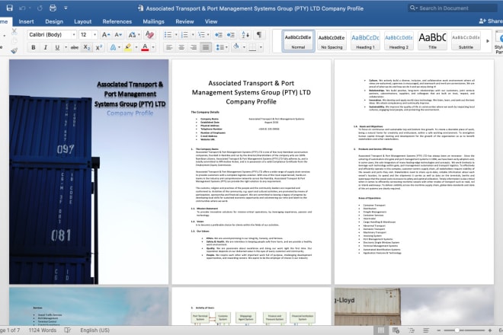This screenshot has height=335, width=503.
Task: Start a numbered list
Action: (x=184, y=34)
